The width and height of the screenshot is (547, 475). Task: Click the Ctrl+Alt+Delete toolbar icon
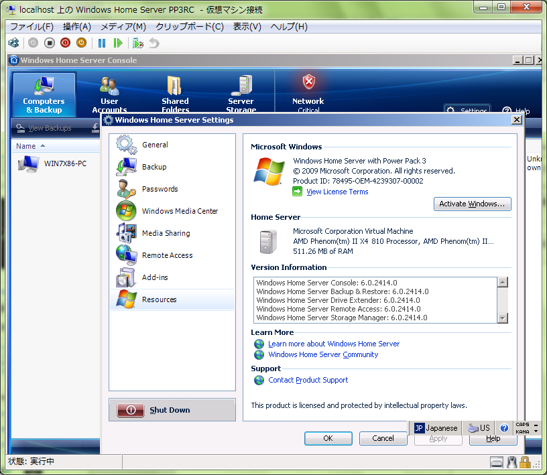(13, 43)
